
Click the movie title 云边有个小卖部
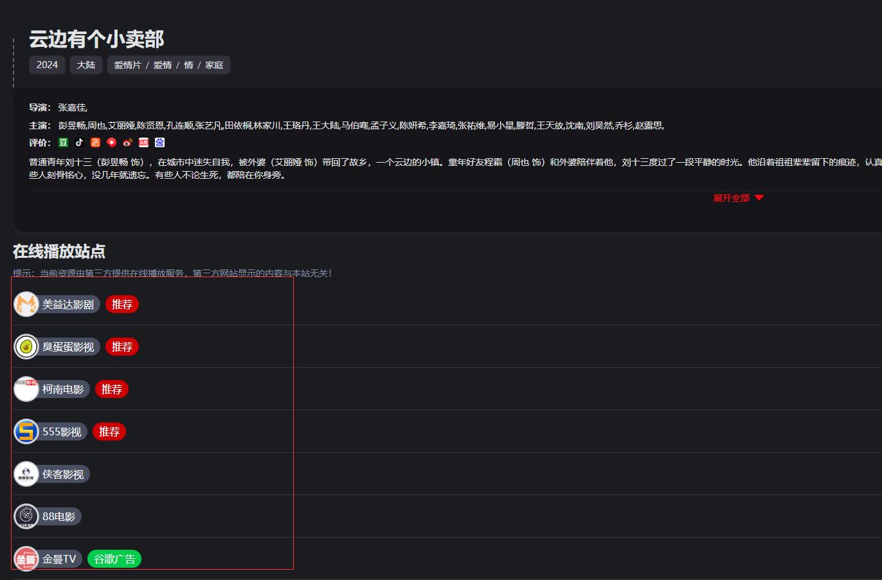[95, 39]
